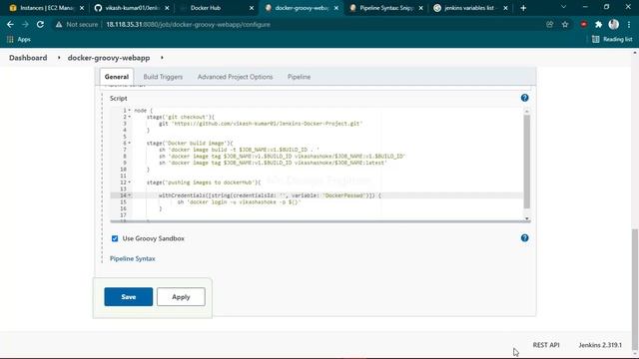Open the docker-groovy-webapp breadcrumb link
Viewport: 639px width, 359px height.
pos(109,58)
